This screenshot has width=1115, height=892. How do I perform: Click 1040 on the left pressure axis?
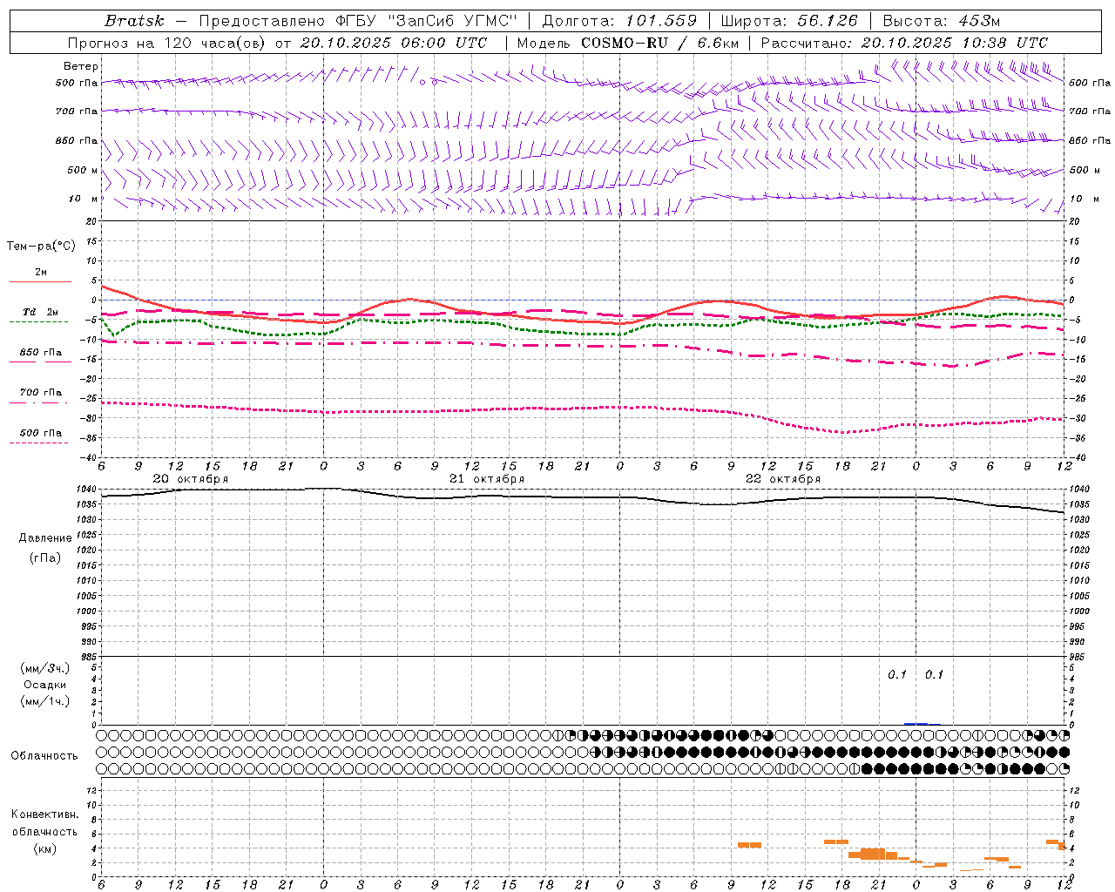point(88,490)
